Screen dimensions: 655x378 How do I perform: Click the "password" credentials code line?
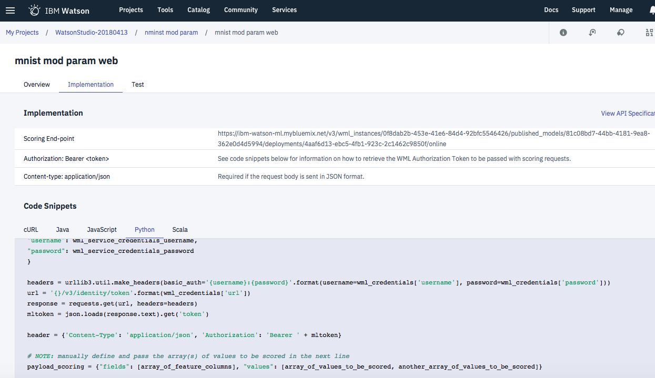click(x=110, y=251)
